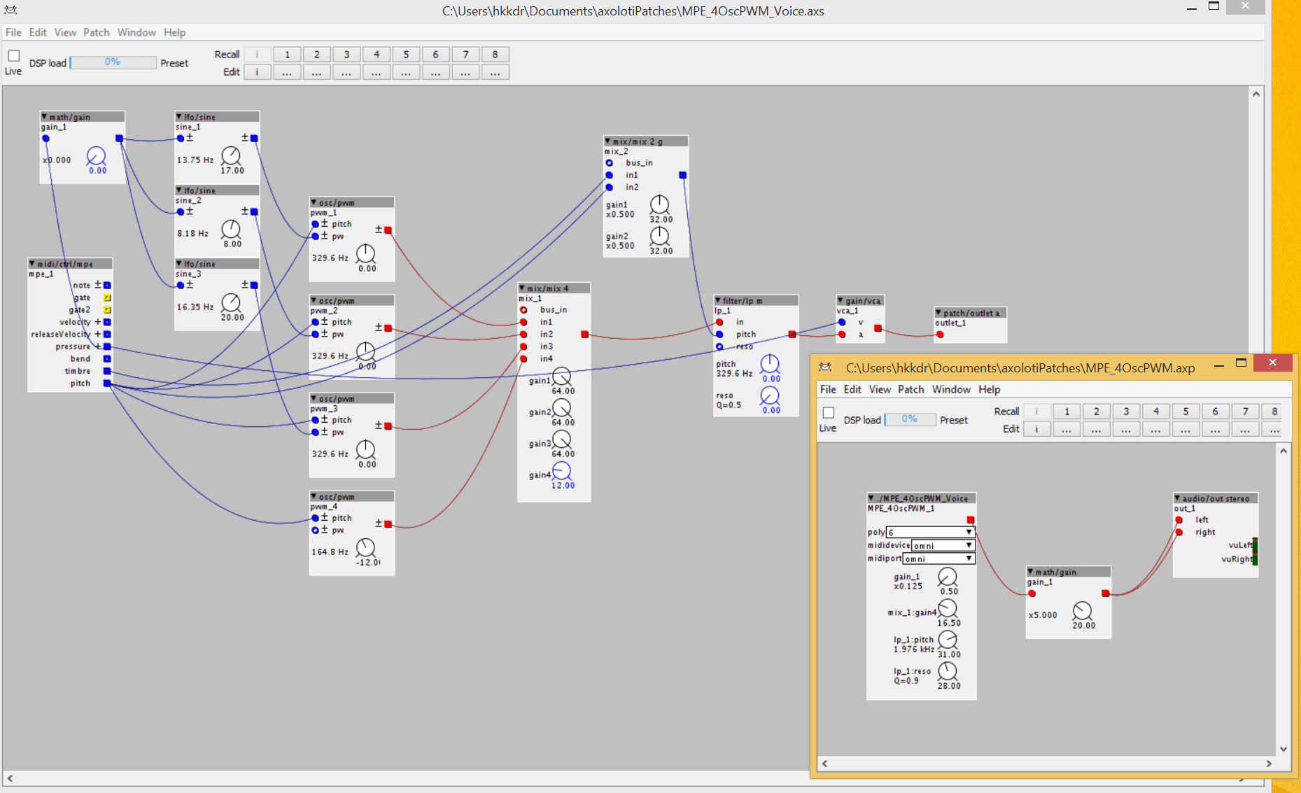Open the Patch menu in main window
This screenshot has height=793, width=1301.
96,32
